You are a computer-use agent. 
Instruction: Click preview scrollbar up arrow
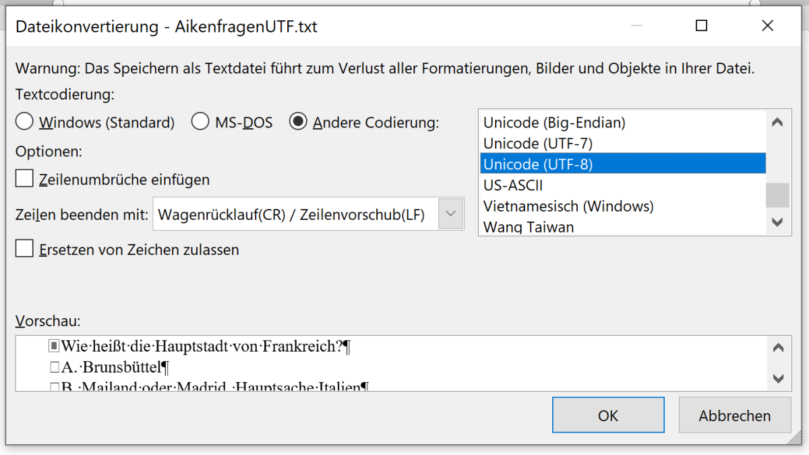[777, 348]
